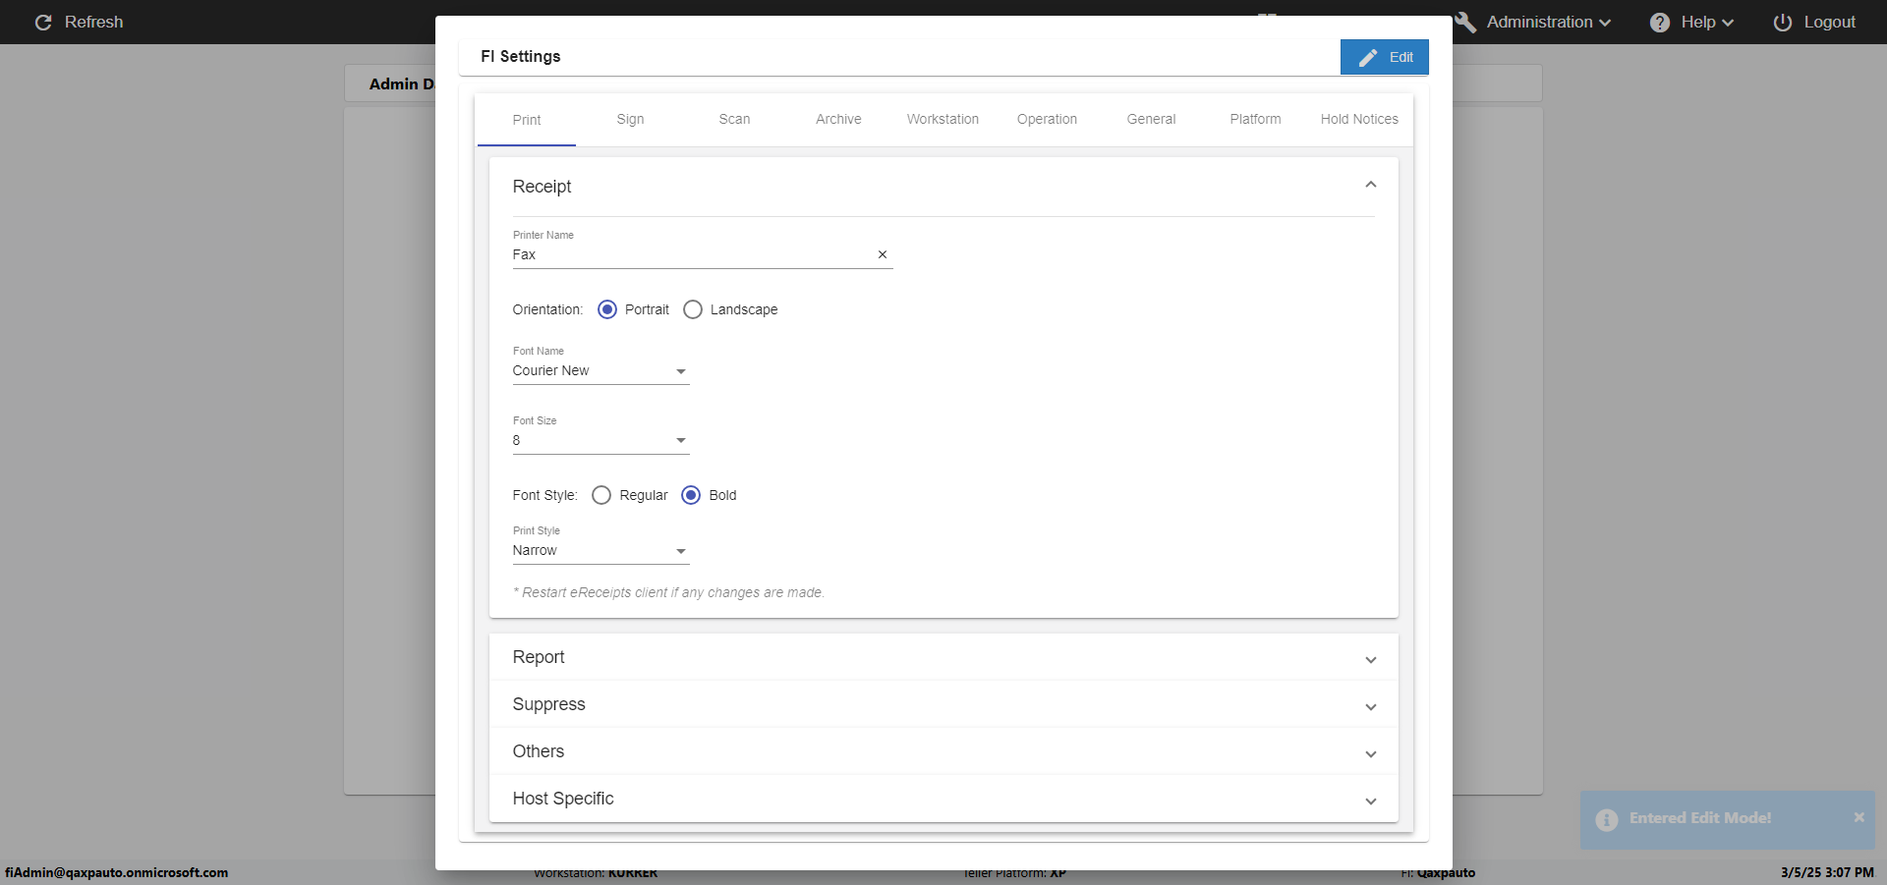Viewport: 1887px width, 885px height.
Task: Click the Refresh icon in the top bar
Action: click(43, 22)
